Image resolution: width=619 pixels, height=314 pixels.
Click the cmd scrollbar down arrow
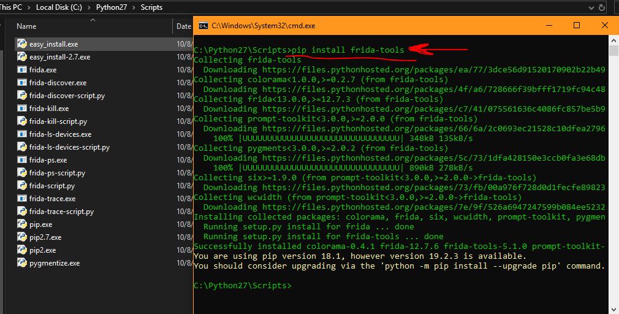[613, 309]
